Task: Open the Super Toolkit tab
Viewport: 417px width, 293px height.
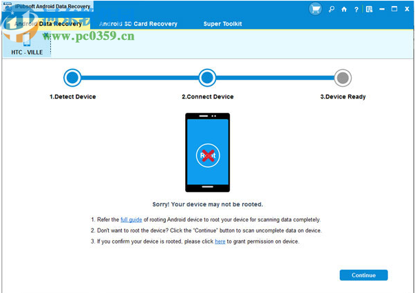Action: pos(222,24)
